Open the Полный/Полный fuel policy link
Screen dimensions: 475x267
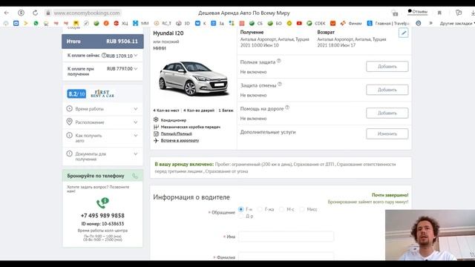coord(177,133)
